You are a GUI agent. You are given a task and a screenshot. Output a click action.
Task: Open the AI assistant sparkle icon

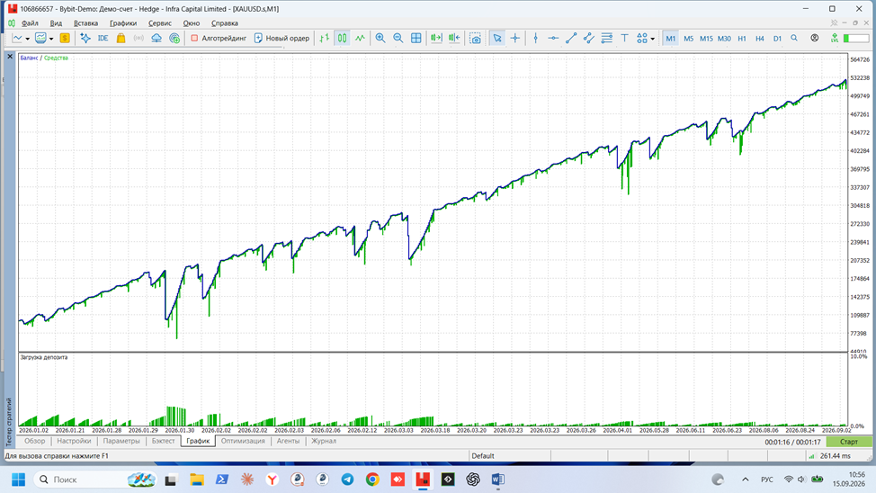(85, 38)
